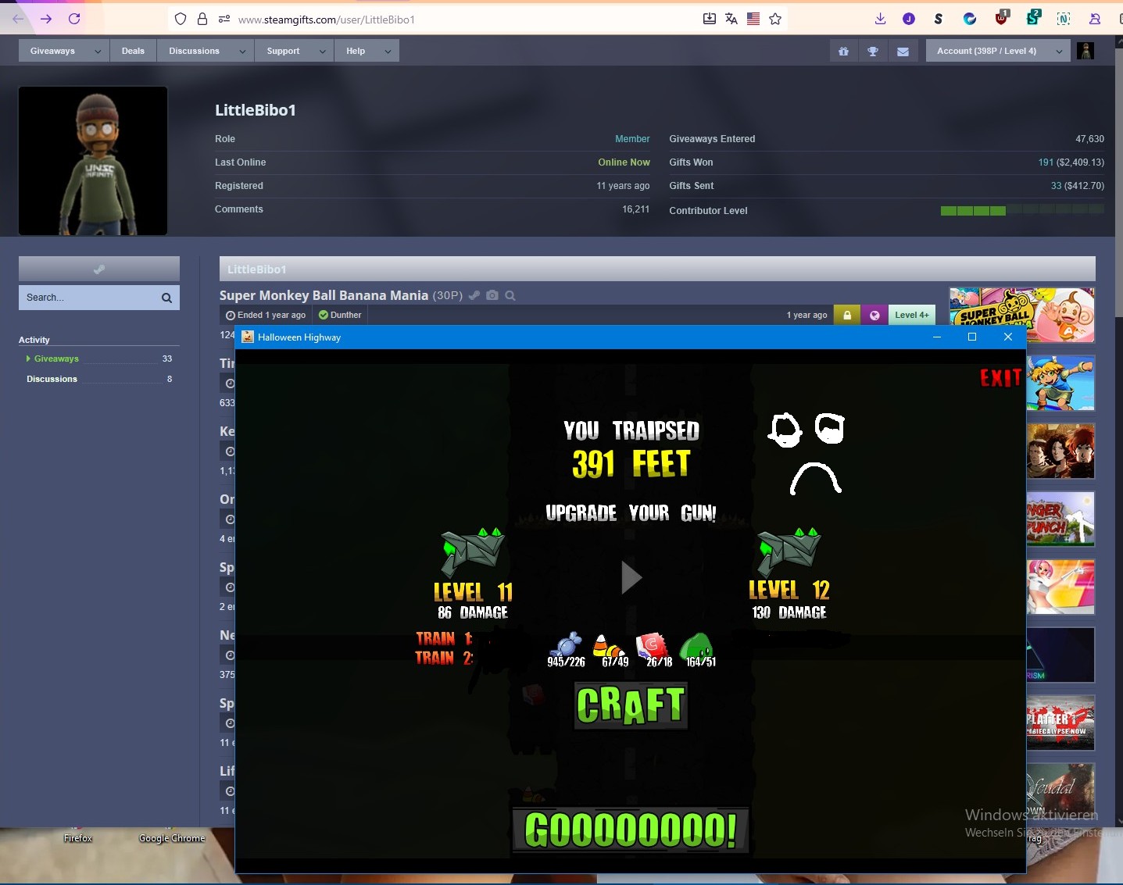Open the Super Monkey Ball game thumbnail
The height and width of the screenshot is (885, 1123).
point(1021,315)
